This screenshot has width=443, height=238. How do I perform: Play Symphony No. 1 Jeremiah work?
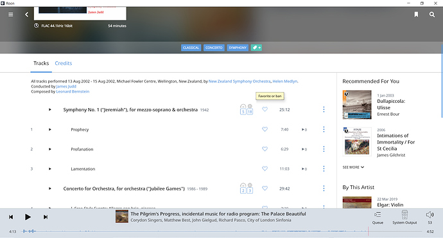(x=49, y=109)
